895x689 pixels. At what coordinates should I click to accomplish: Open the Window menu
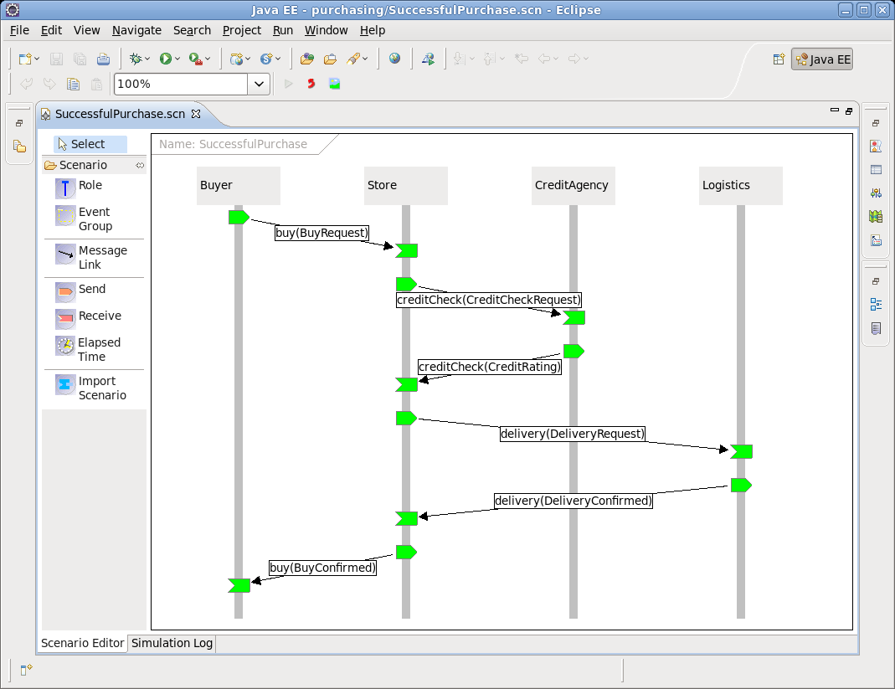326,30
